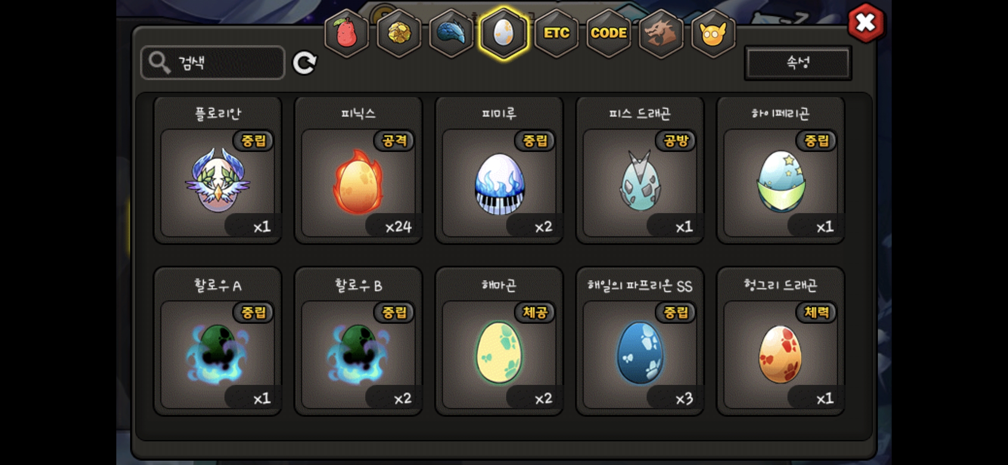Open the yellow horned creature tab

point(713,33)
